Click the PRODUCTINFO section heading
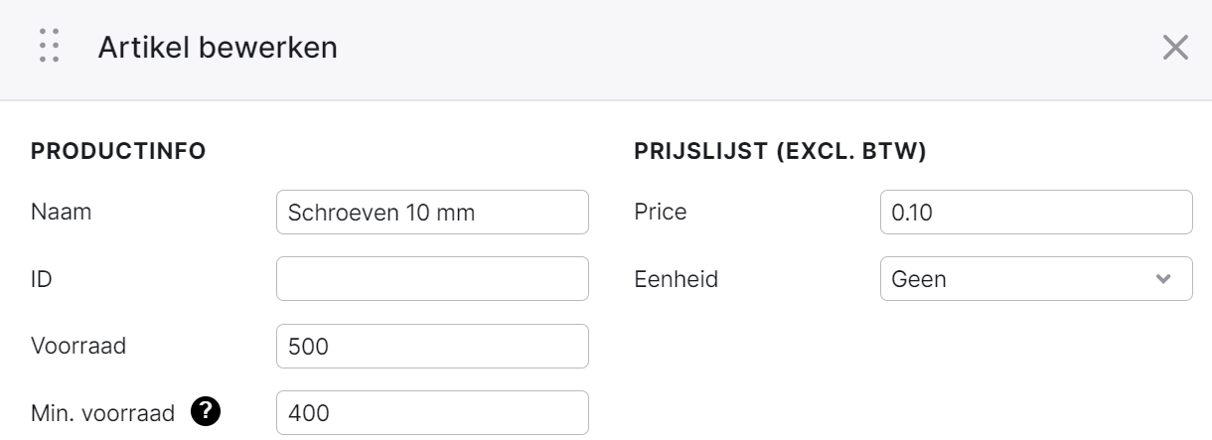The width and height of the screenshot is (1212, 440). (119, 151)
